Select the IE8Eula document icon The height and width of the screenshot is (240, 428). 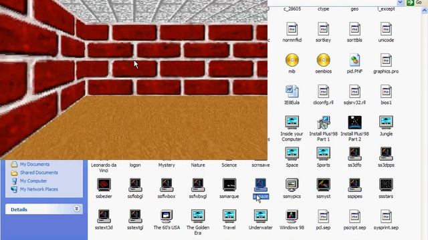pos(292,91)
